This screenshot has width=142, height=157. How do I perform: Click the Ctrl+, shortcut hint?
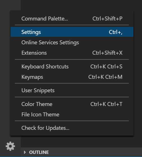[x=116, y=32]
